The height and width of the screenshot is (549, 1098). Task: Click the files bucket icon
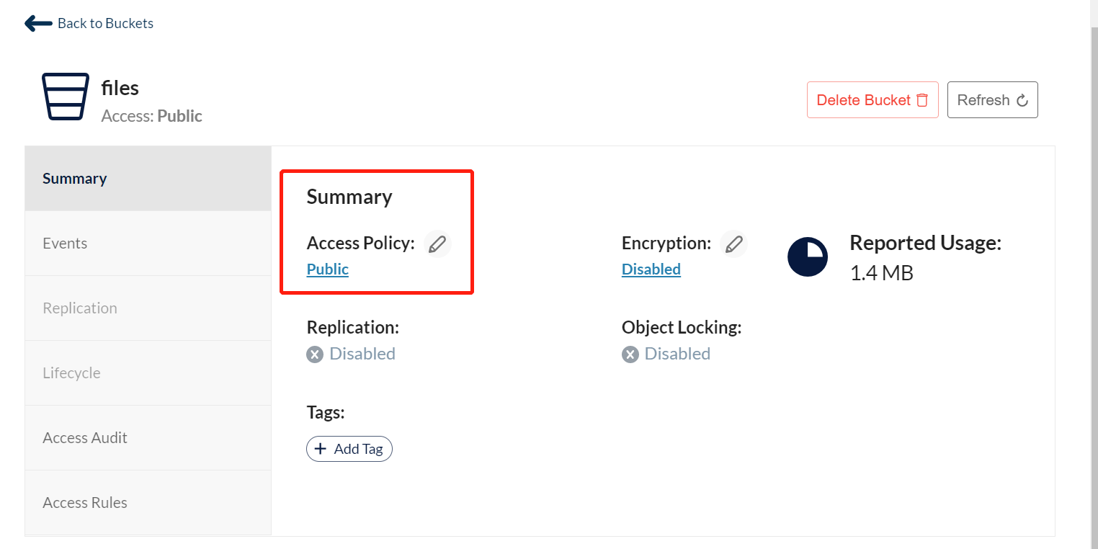[66, 97]
